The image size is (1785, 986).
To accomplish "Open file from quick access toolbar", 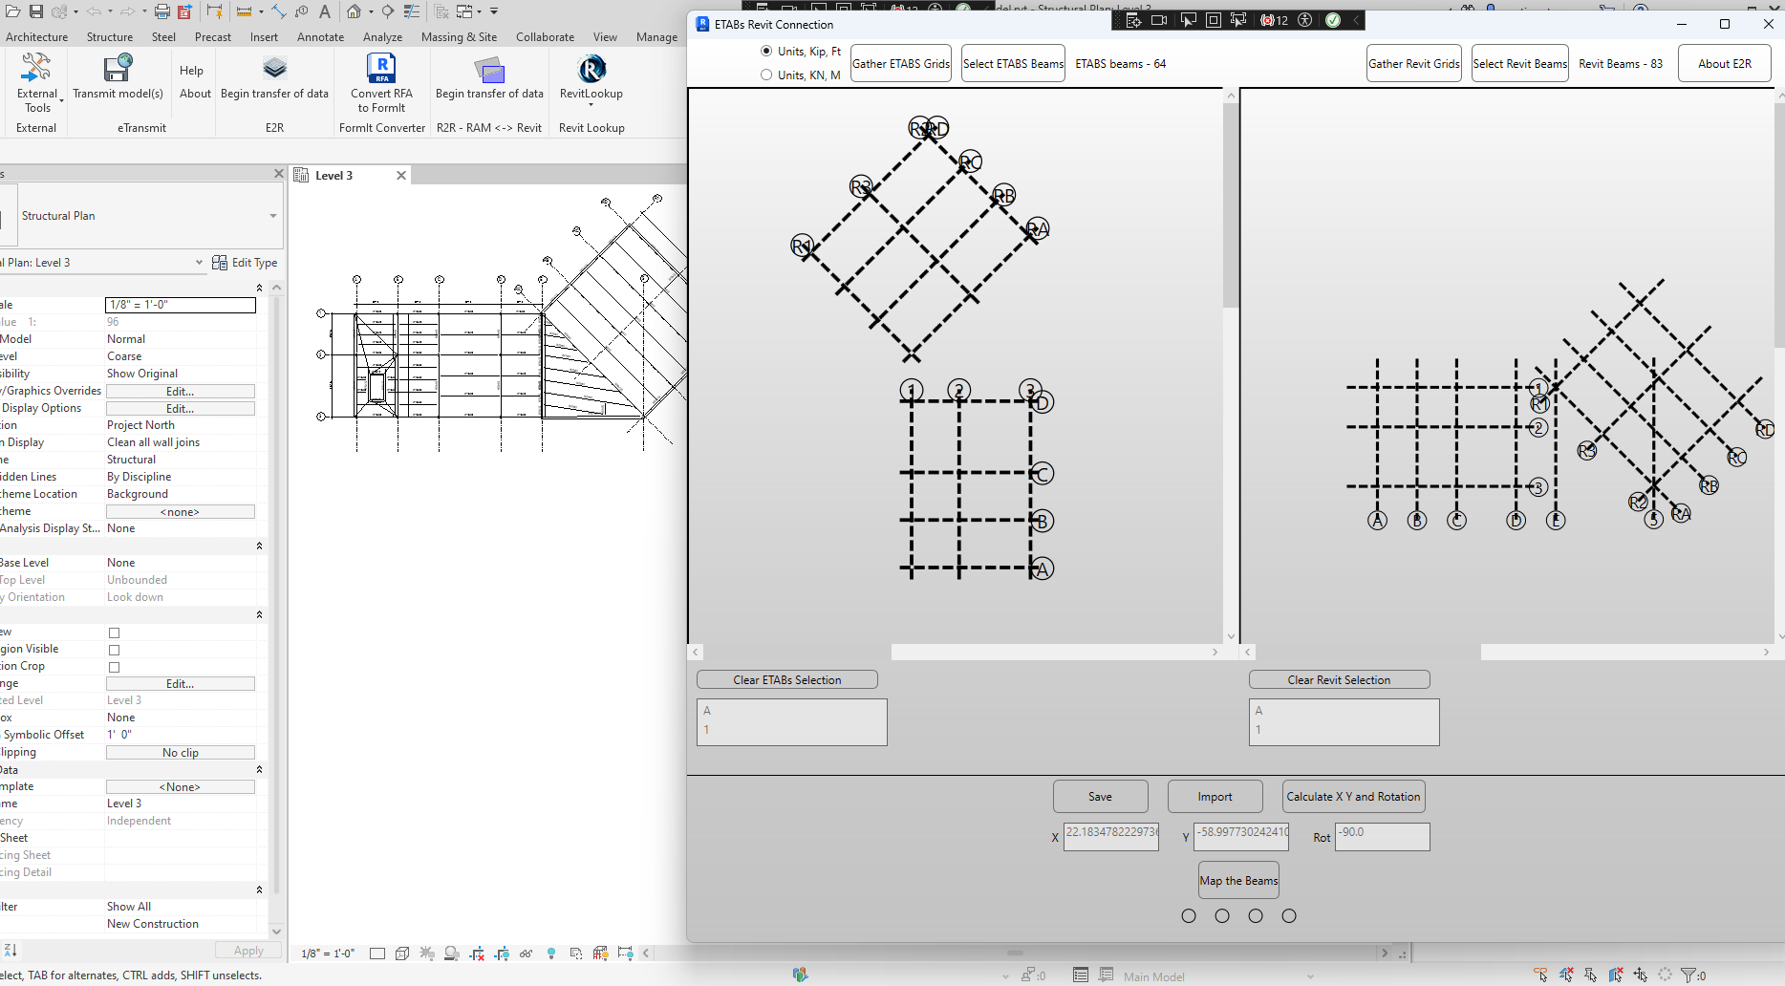I will click(13, 11).
